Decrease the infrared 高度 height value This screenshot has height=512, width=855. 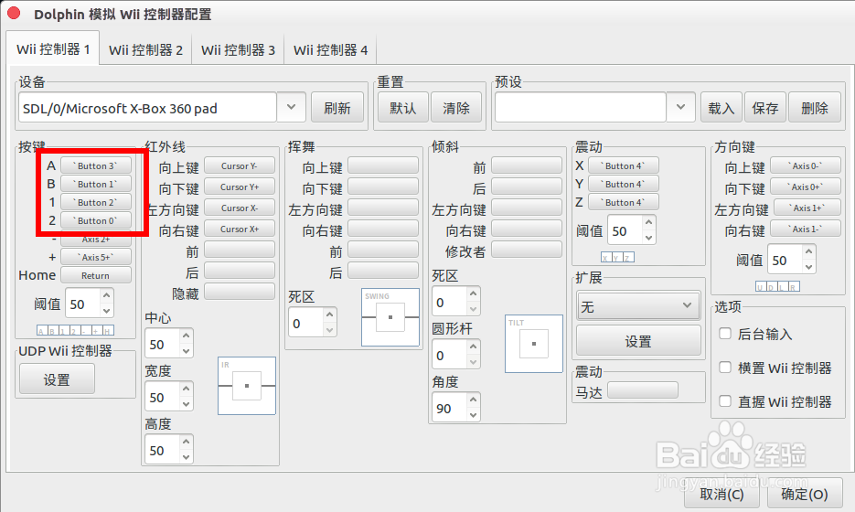(186, 457)
